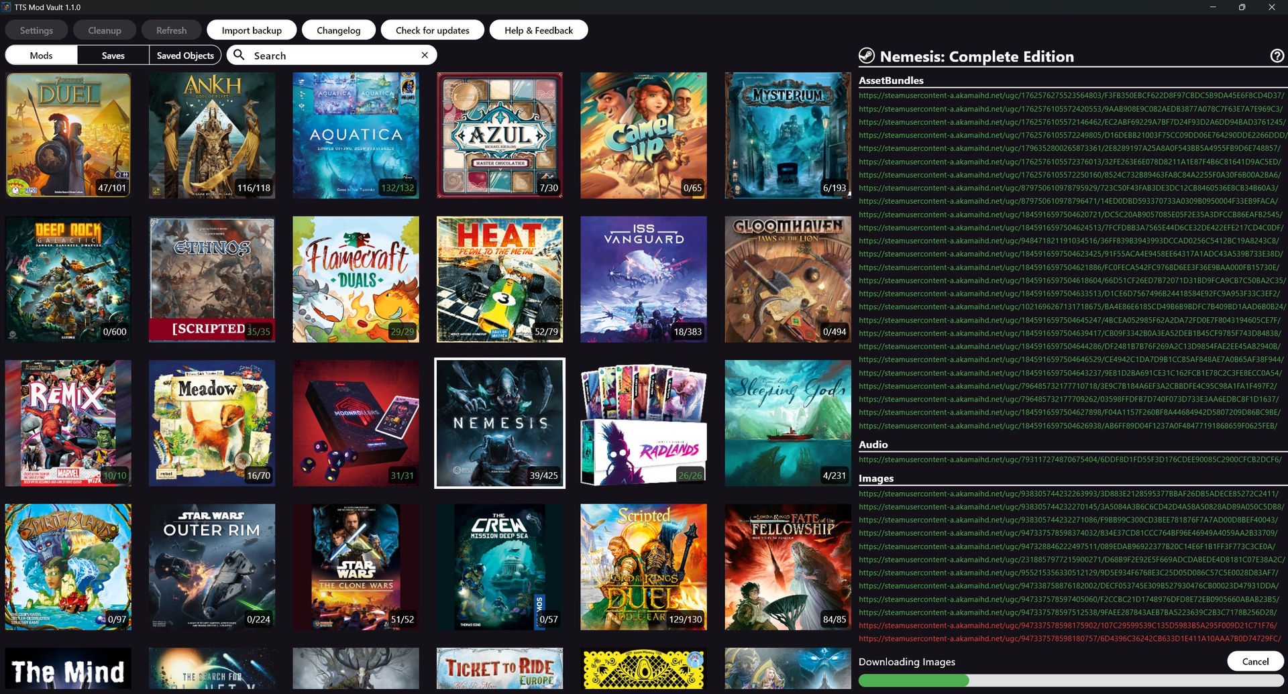The width and height of the screenshot is (1288, 694).
Task: Select the Heat Pedal to the Metal mod
Action: [500, 279]
